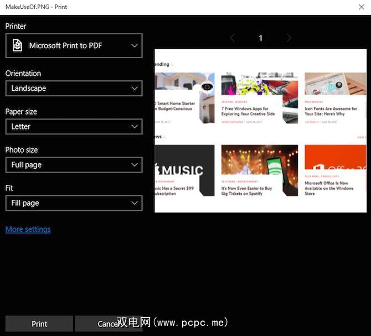Go to the next preview page arrow

click(289, 38)
